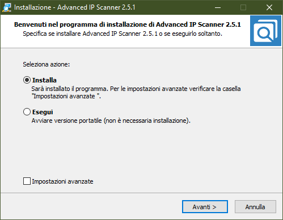Viewport: 283px width, 220px height.
Task: Click the bold Esegui option label
Action: pos(43,112)
